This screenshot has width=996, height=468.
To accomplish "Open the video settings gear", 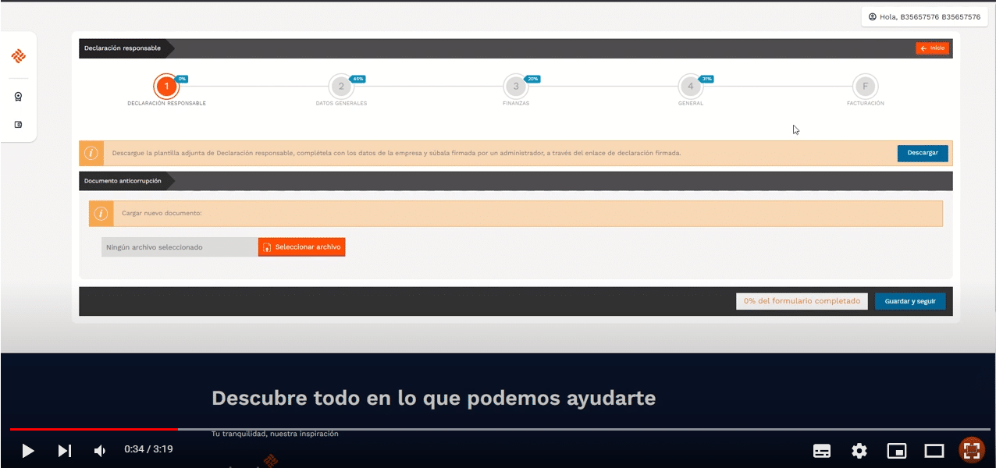I will [859, 450].
